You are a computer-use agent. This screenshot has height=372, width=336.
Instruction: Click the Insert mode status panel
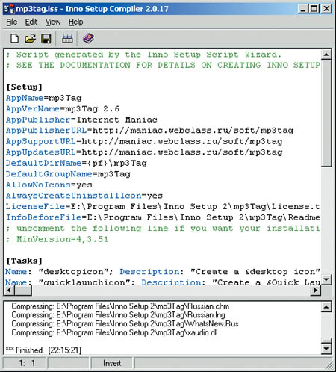(x=112, y=363)
